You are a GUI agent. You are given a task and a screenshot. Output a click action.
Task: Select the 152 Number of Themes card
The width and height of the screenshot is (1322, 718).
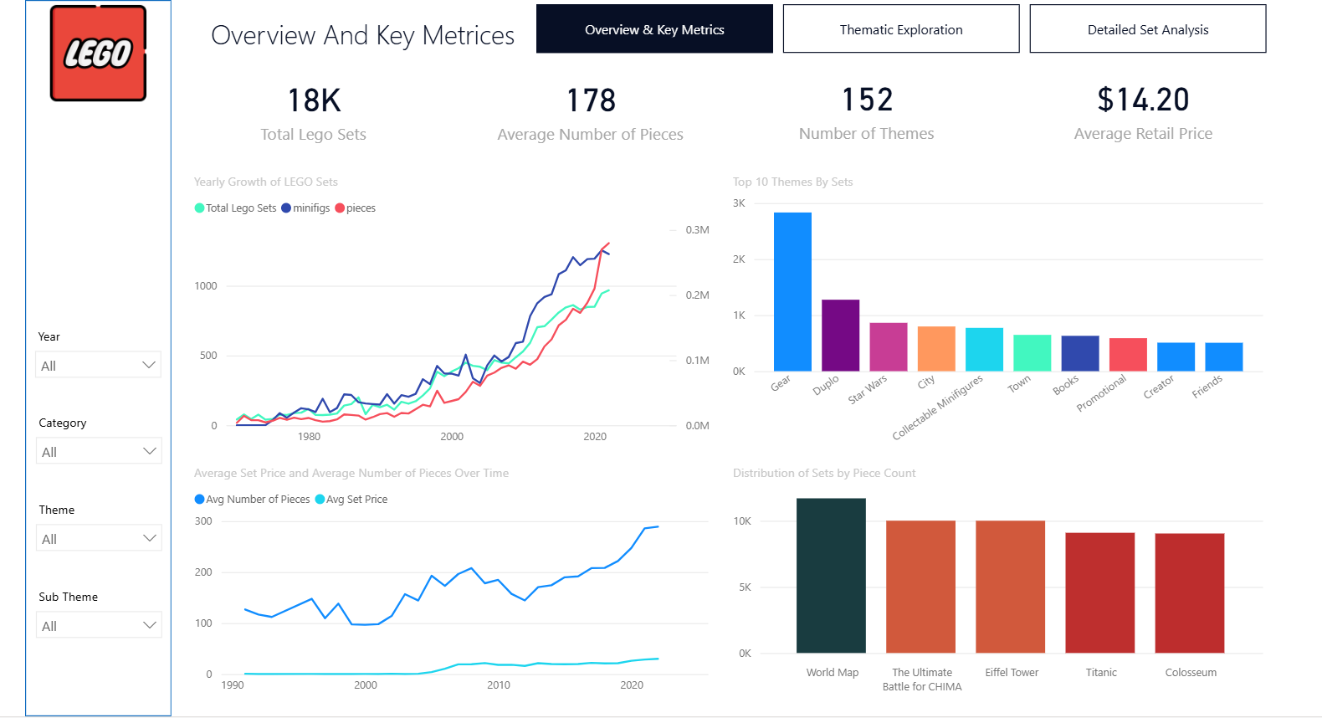pyautogui.click(x=867, y=114)
